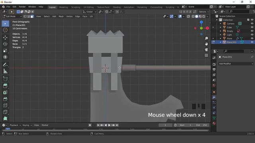Switch to vertex select mode
This screenshot has width=255, height=143.
tap(25, 16)
